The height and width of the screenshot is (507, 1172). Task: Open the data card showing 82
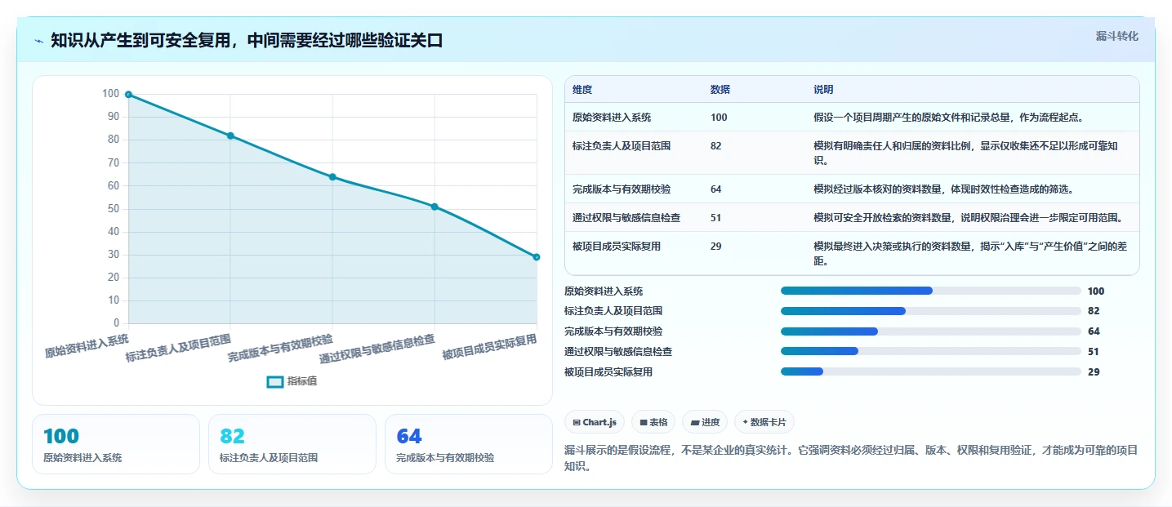(x=292, y=444)
